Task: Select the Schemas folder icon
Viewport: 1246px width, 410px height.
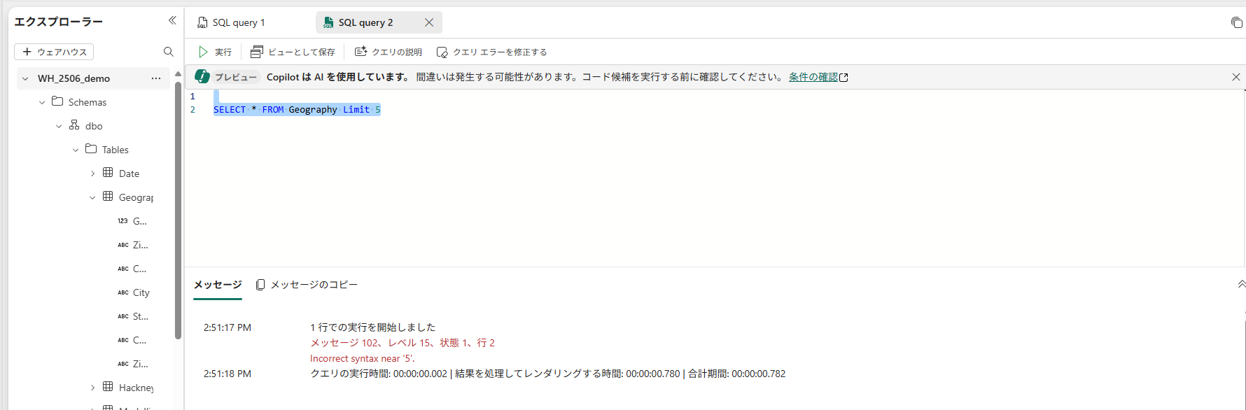Action: 57,101
